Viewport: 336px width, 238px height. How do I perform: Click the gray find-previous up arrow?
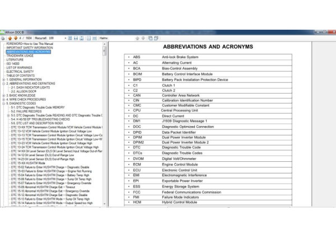[x=137, y=38]
